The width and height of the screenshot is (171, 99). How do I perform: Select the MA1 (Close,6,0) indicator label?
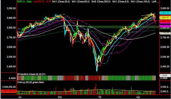click(x=121, y=2)
